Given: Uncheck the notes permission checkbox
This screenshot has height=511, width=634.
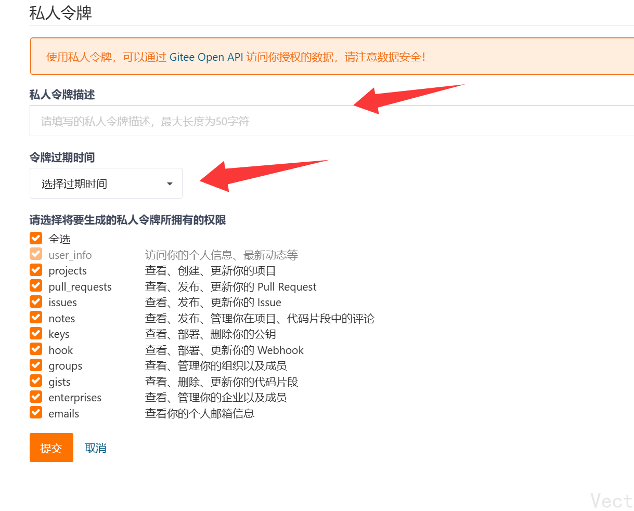Looking at the screenshot, I should point(36,318).
